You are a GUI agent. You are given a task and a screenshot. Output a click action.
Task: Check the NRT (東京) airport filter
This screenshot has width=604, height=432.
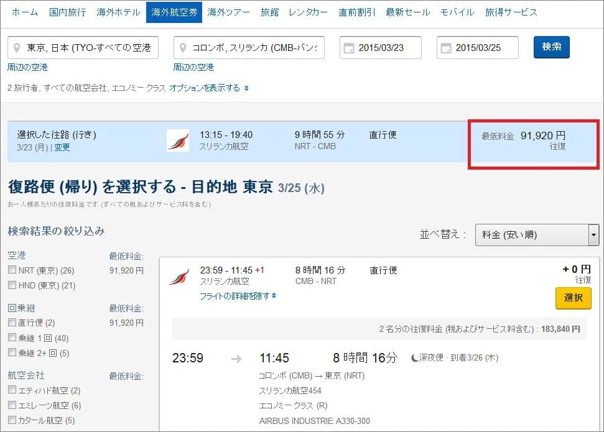point(12,270)
